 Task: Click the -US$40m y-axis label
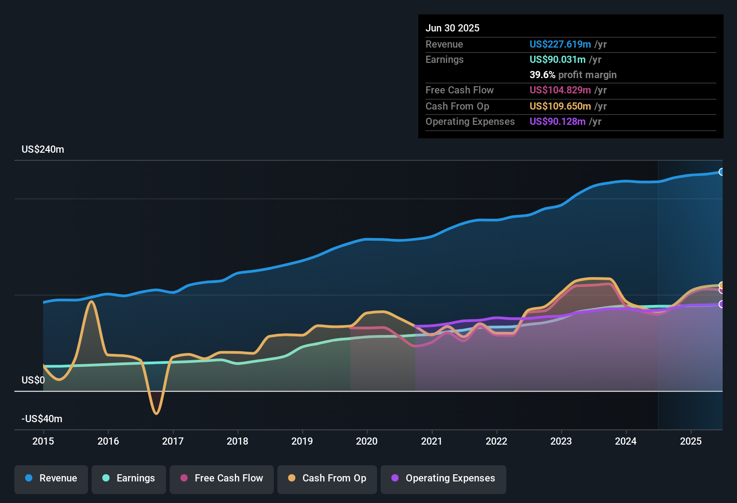(x=42, y=419)
